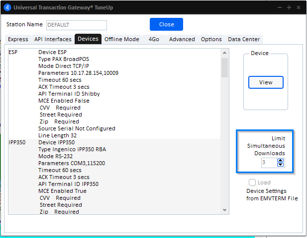This screenshot has width=307, height=238.
Task: Increase the simultaneous downloads limit with the up arrow
Action: 280,160
